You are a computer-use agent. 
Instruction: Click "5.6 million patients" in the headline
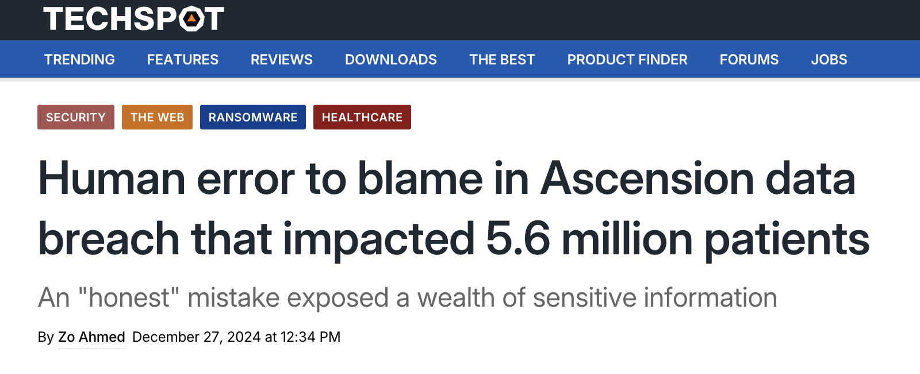point(677,239)
